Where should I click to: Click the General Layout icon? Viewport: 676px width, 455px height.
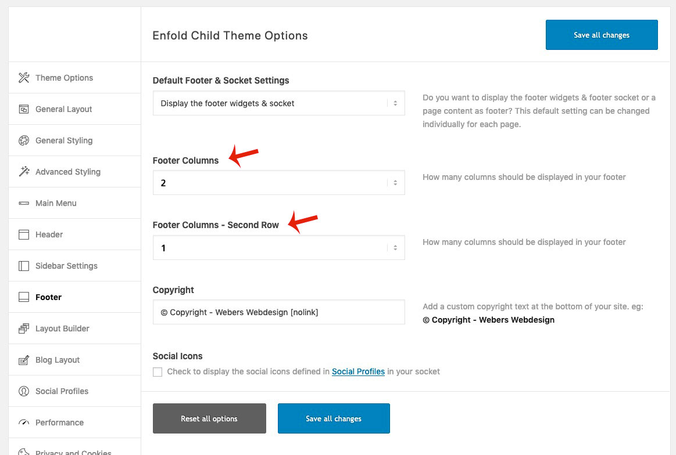[x=24, y=109]
